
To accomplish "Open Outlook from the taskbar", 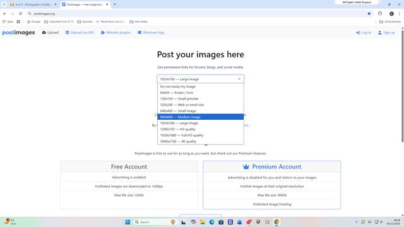I will [239, 222].
